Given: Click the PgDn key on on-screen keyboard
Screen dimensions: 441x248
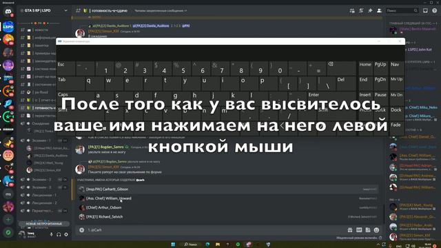Looking at the screenshot, I should click(380, 83).
